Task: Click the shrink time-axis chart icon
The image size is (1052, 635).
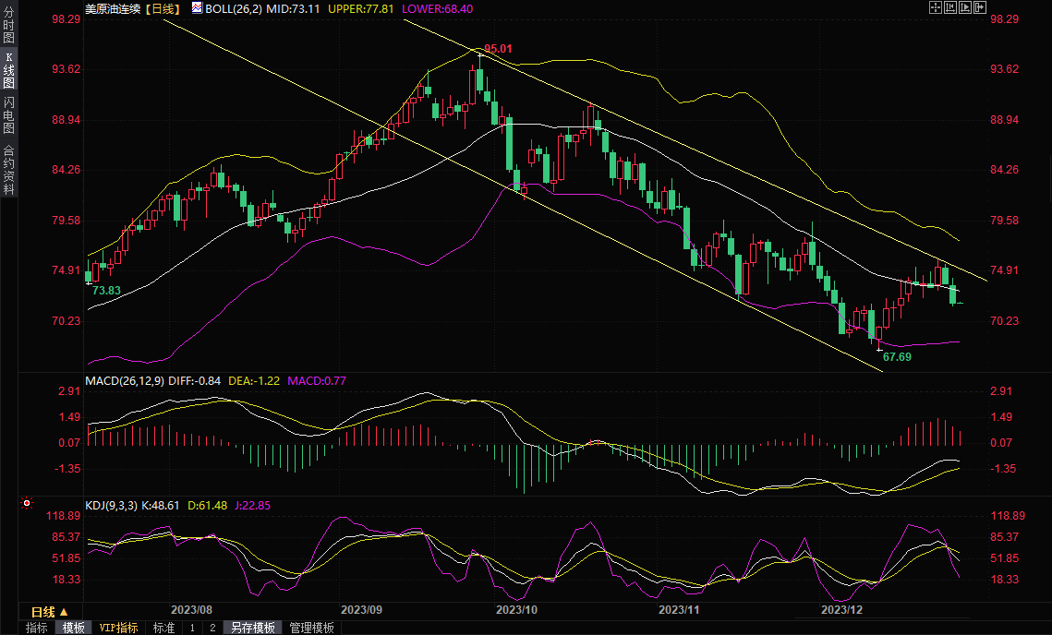Action: click(950, 7)
